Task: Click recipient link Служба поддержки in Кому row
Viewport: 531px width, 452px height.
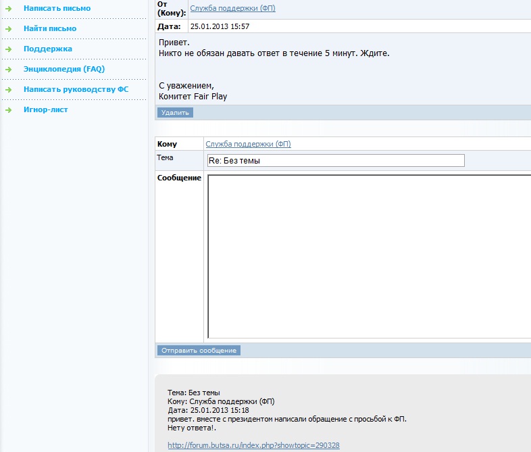Action: pos(248,144)
